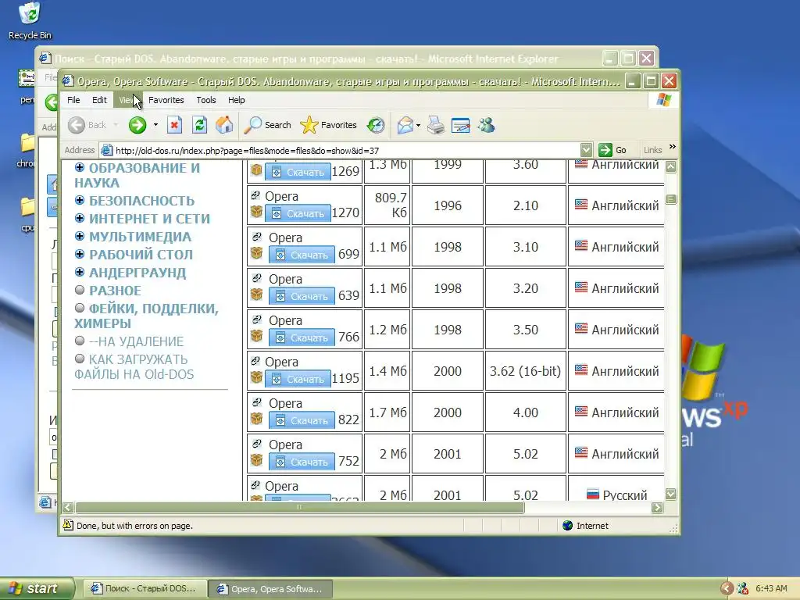Click link icon beside Opera 3.50 row
The width and height of the screenshot is (800, 600).
(256, 320)
